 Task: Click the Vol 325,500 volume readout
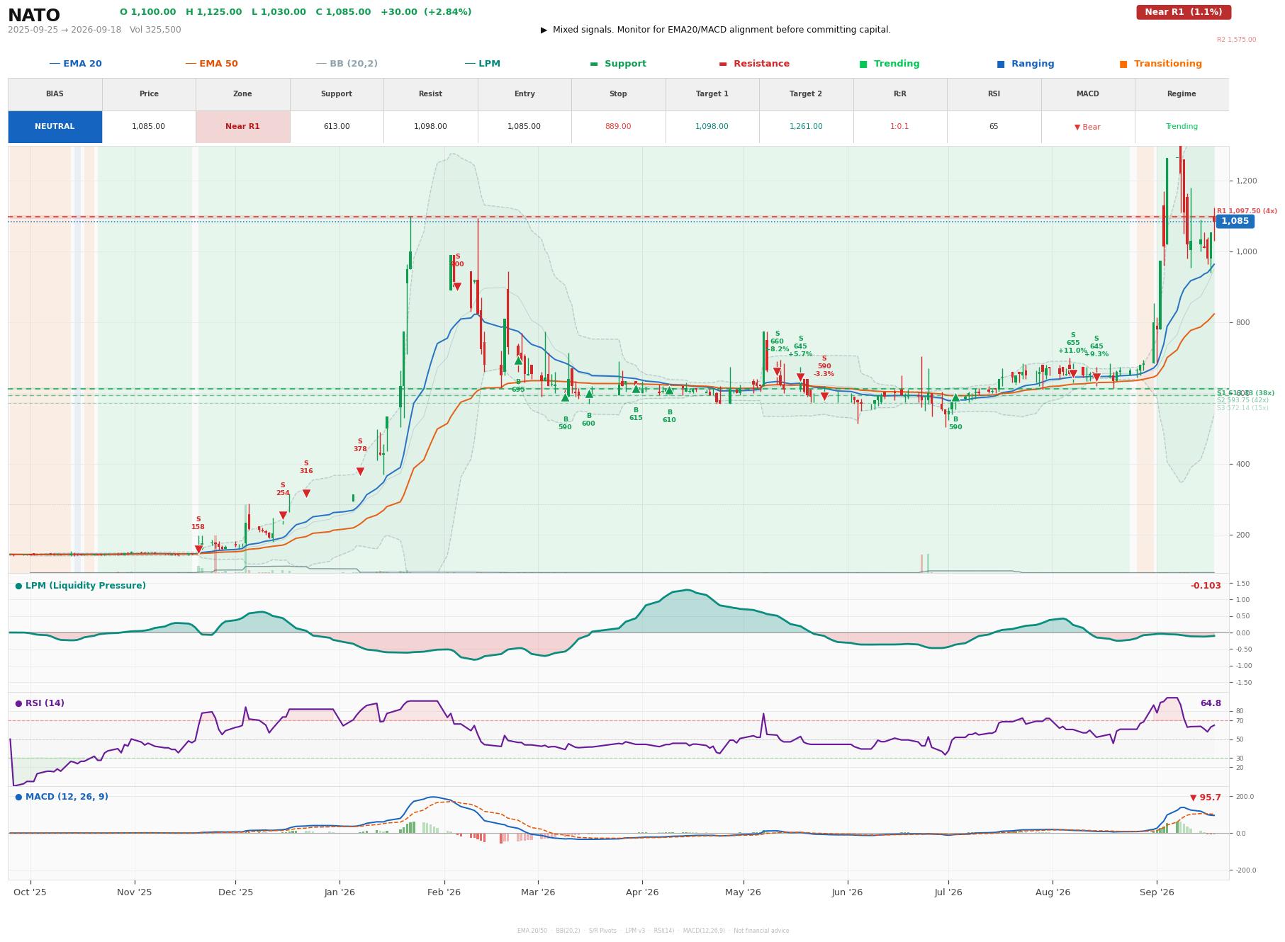155,30
